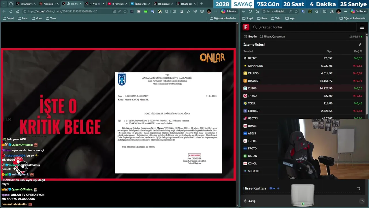The height and width of the screenshot is (208, 369).
Task: Click the translate icon in the fintables browser toolbar
Action: [303, 11]
